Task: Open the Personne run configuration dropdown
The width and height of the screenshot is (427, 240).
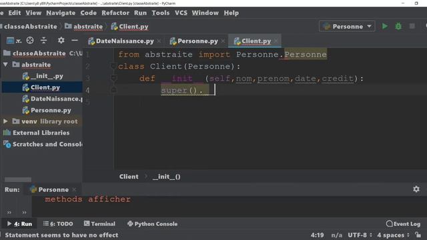Action: 347,27
